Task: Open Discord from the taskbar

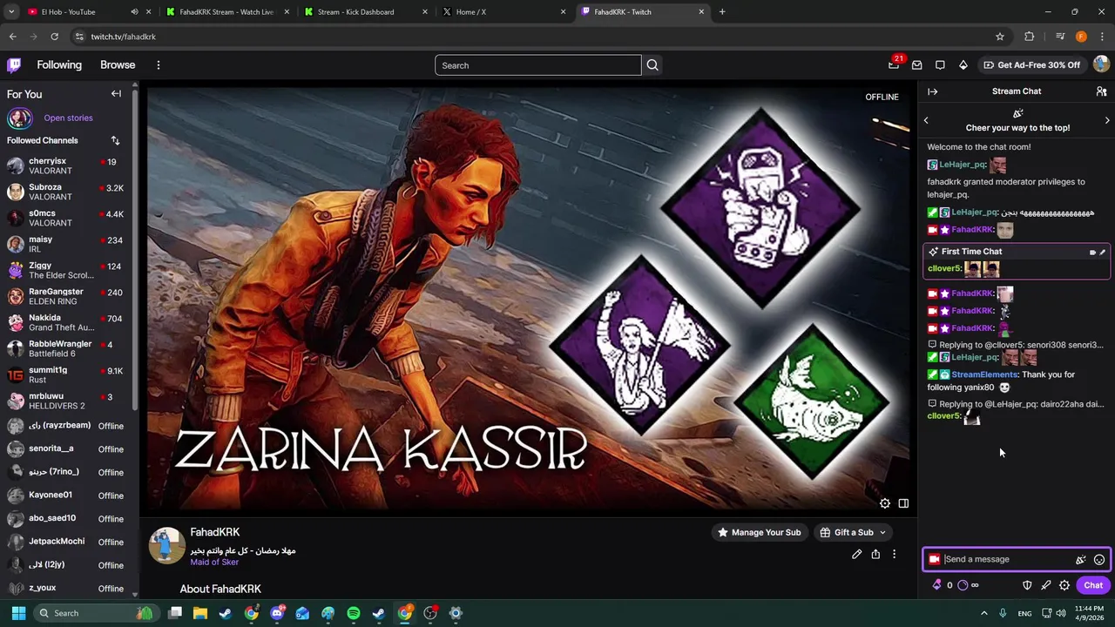Action: pyautogui.click(x=277, y=613)
